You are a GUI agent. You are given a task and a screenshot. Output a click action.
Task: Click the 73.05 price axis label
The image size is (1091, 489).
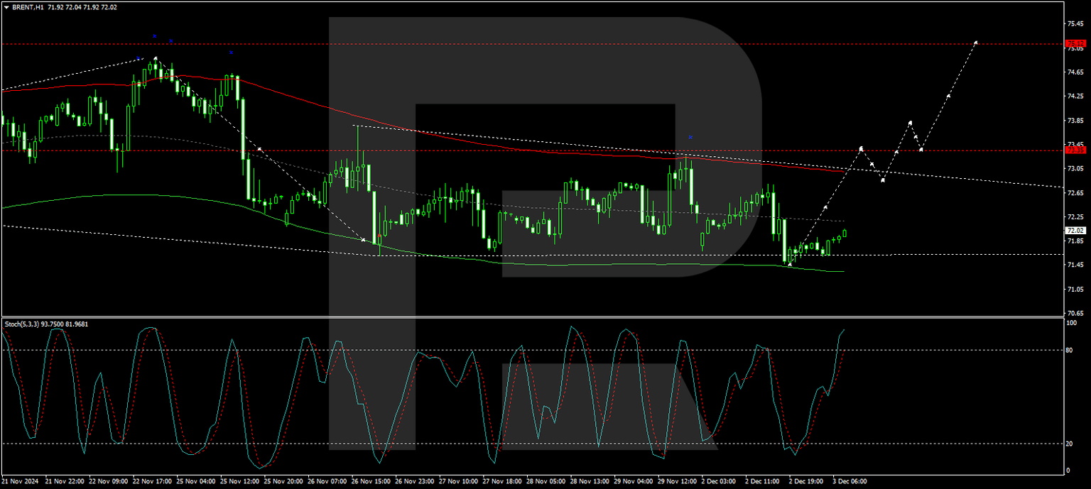tap(1075, 168)
